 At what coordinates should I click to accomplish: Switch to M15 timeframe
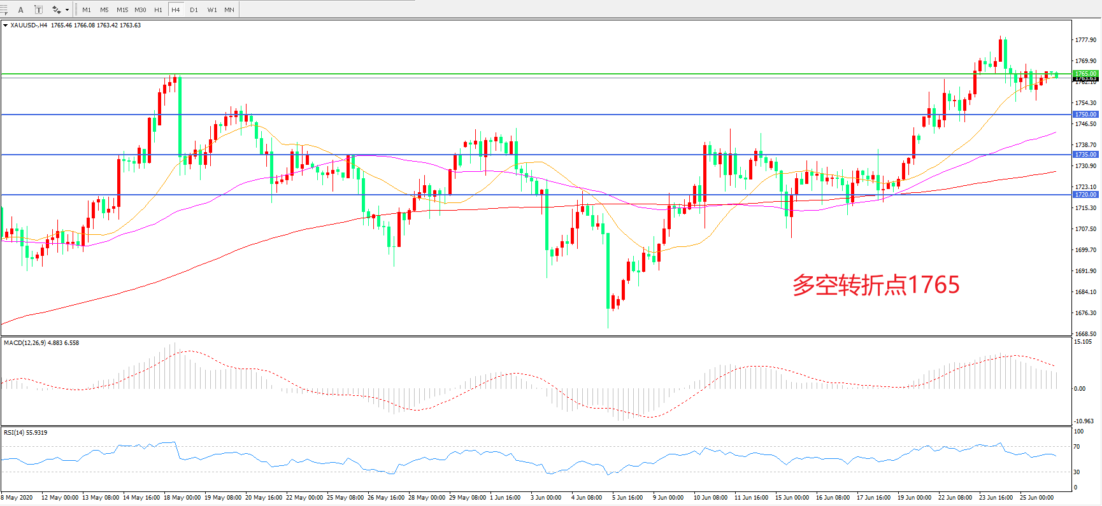[122, 10]
